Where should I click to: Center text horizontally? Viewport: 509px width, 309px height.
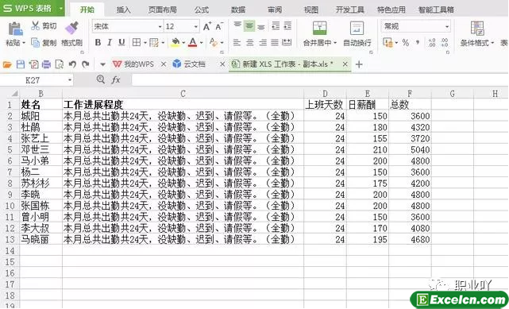coord(249,43)
